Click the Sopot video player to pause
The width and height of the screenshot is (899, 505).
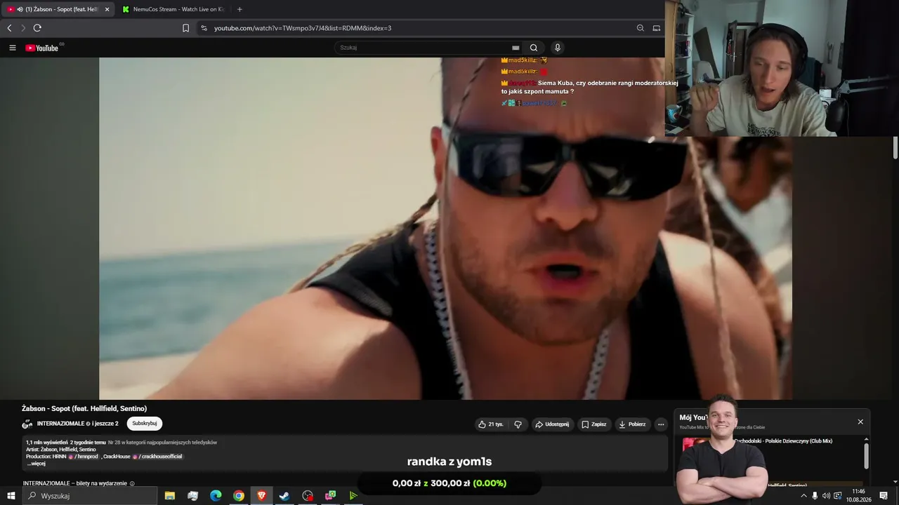pyautogui.click(x=445, y=229)
